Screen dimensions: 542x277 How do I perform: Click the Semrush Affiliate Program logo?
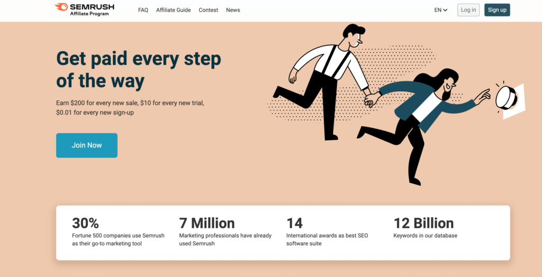click(84, 10)
